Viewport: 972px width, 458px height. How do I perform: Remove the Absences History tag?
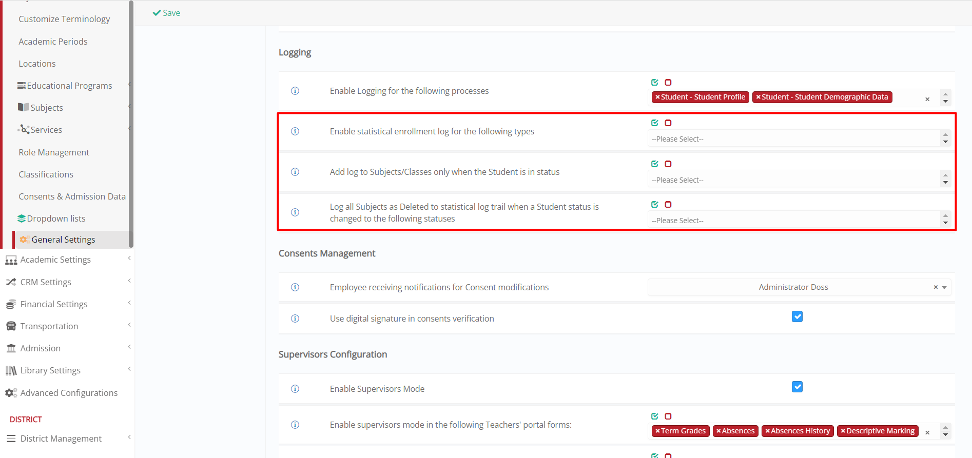pos(767,431)
